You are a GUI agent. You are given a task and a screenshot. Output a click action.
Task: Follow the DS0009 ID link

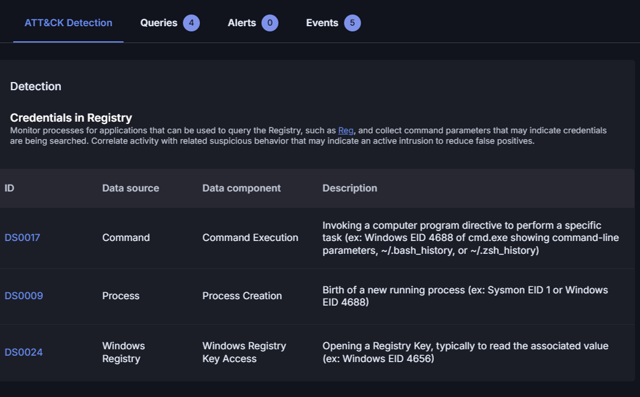click(24, 296)
